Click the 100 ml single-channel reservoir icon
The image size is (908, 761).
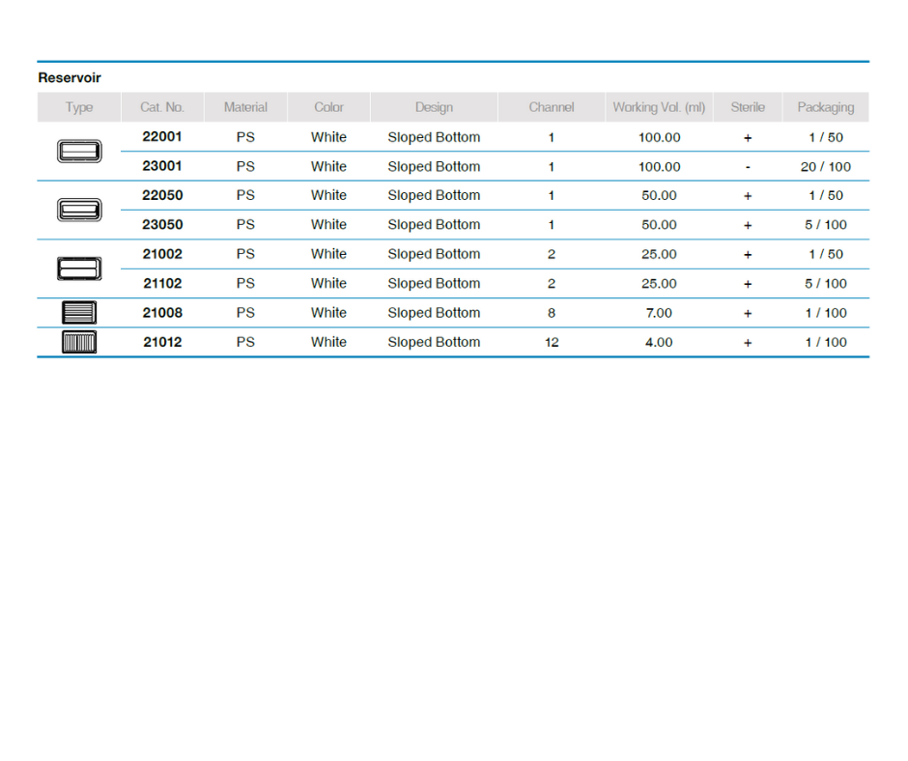79,152
